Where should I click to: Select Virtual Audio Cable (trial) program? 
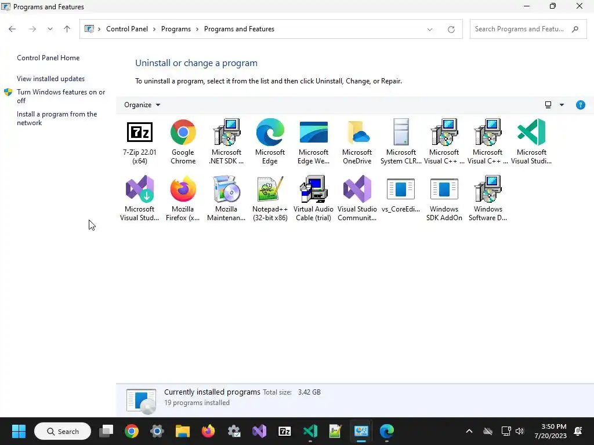tap(313, 199)
